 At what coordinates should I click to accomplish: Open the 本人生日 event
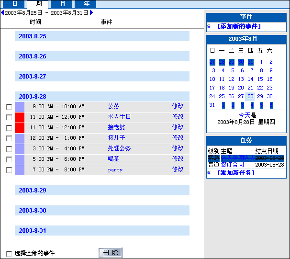[x=119, y=117]
